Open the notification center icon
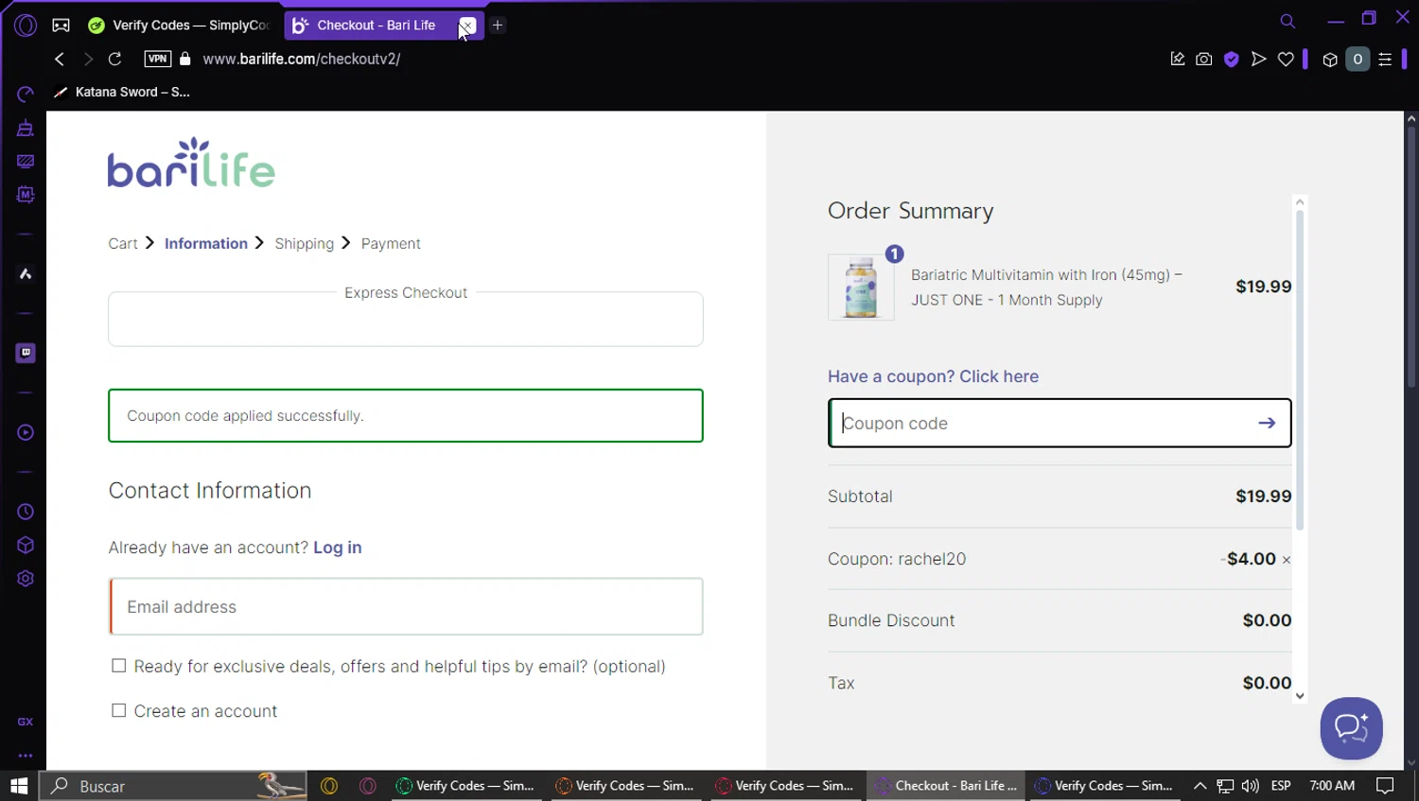Screen dimensions: 1419x801 coord(1385,786)
